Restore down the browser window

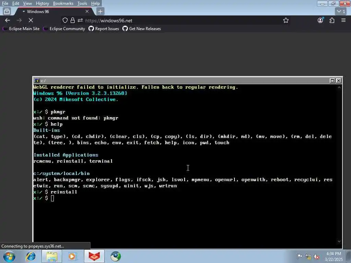334,3
